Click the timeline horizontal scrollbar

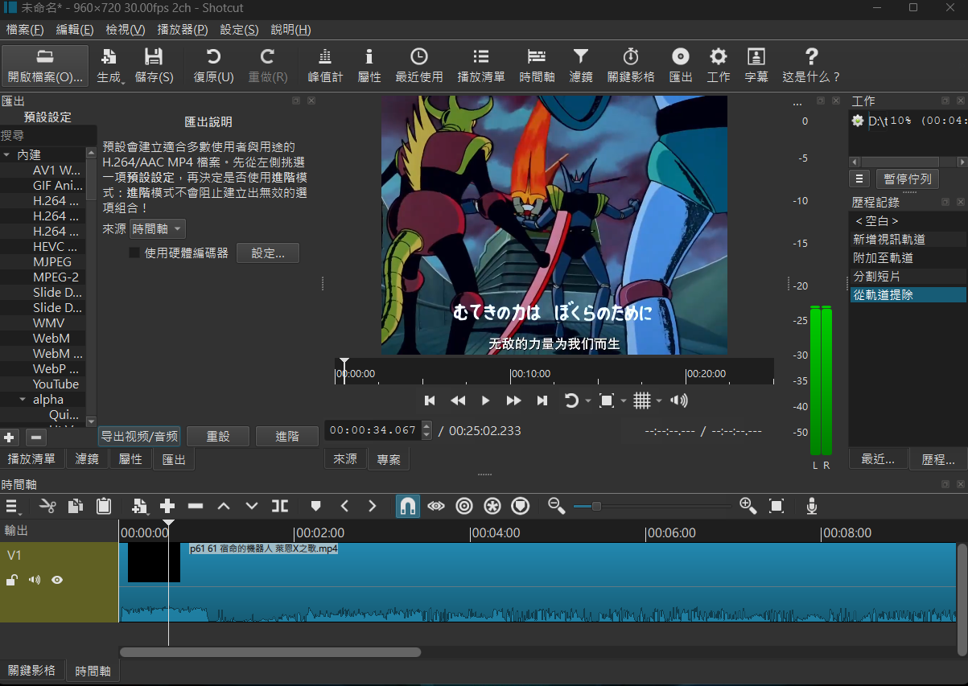point(270,652)
